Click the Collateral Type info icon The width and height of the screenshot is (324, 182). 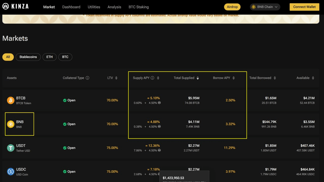point(88,78)
